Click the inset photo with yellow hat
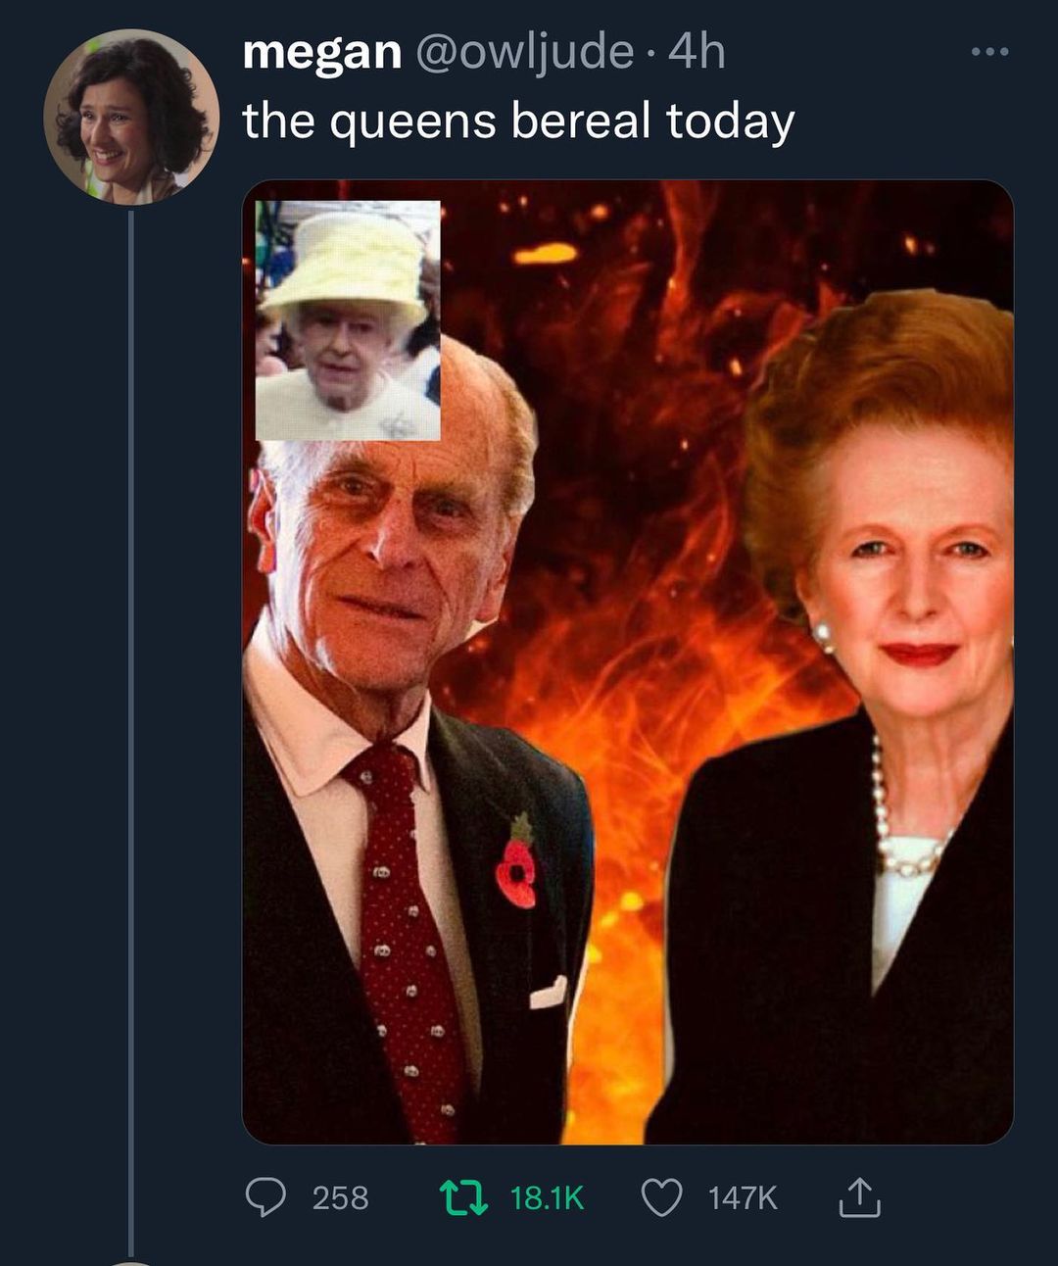This screenshot has height=1266, width=1058. pos(348,319)
